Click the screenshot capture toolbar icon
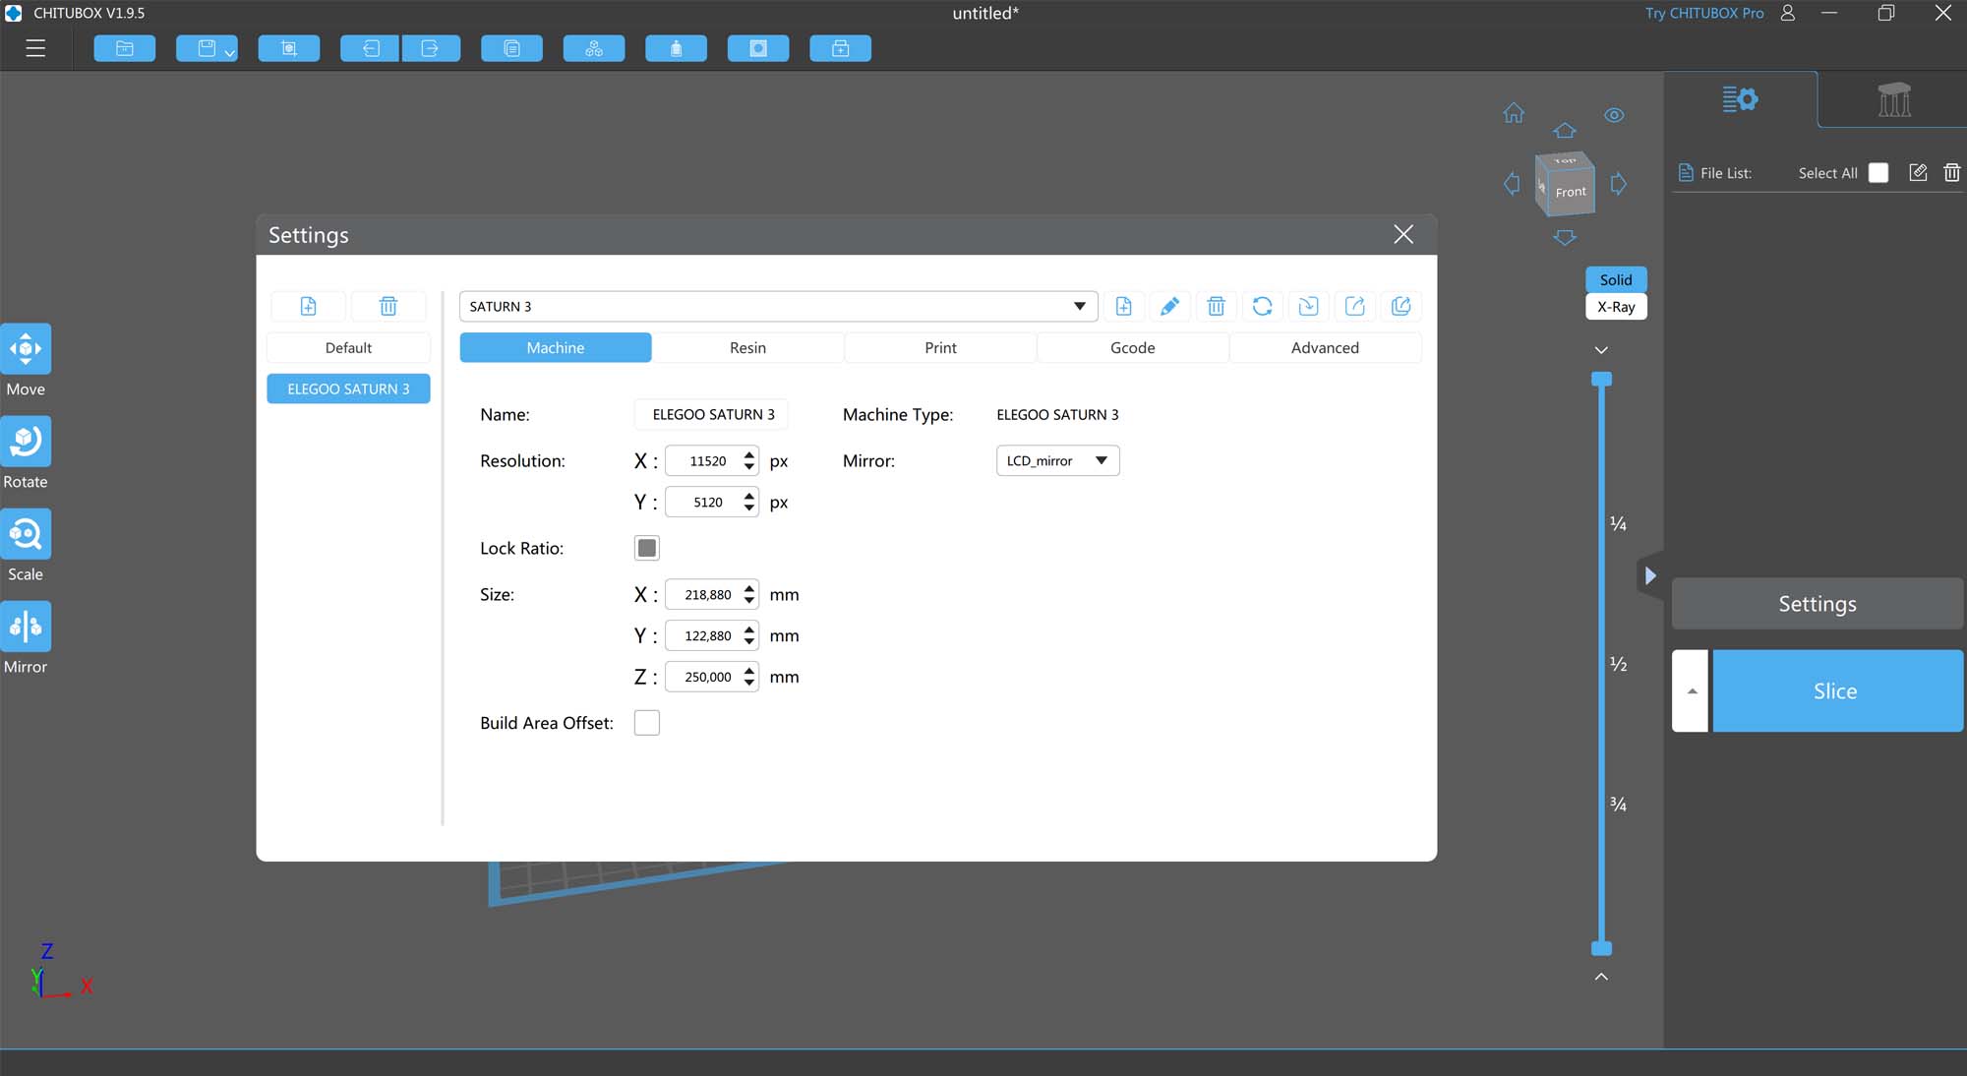Viewport: 1967px width, 1076px height. click(289, 48)
